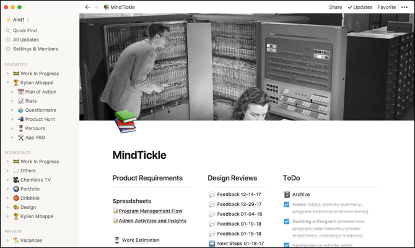415x248 pixels.
Task: Expand the Stats page toggle
Action: (x=12, y=101)
